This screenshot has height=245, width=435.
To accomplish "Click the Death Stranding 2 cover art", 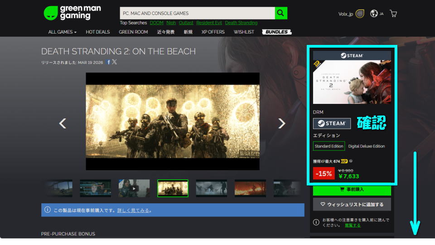I will [352, 82].
